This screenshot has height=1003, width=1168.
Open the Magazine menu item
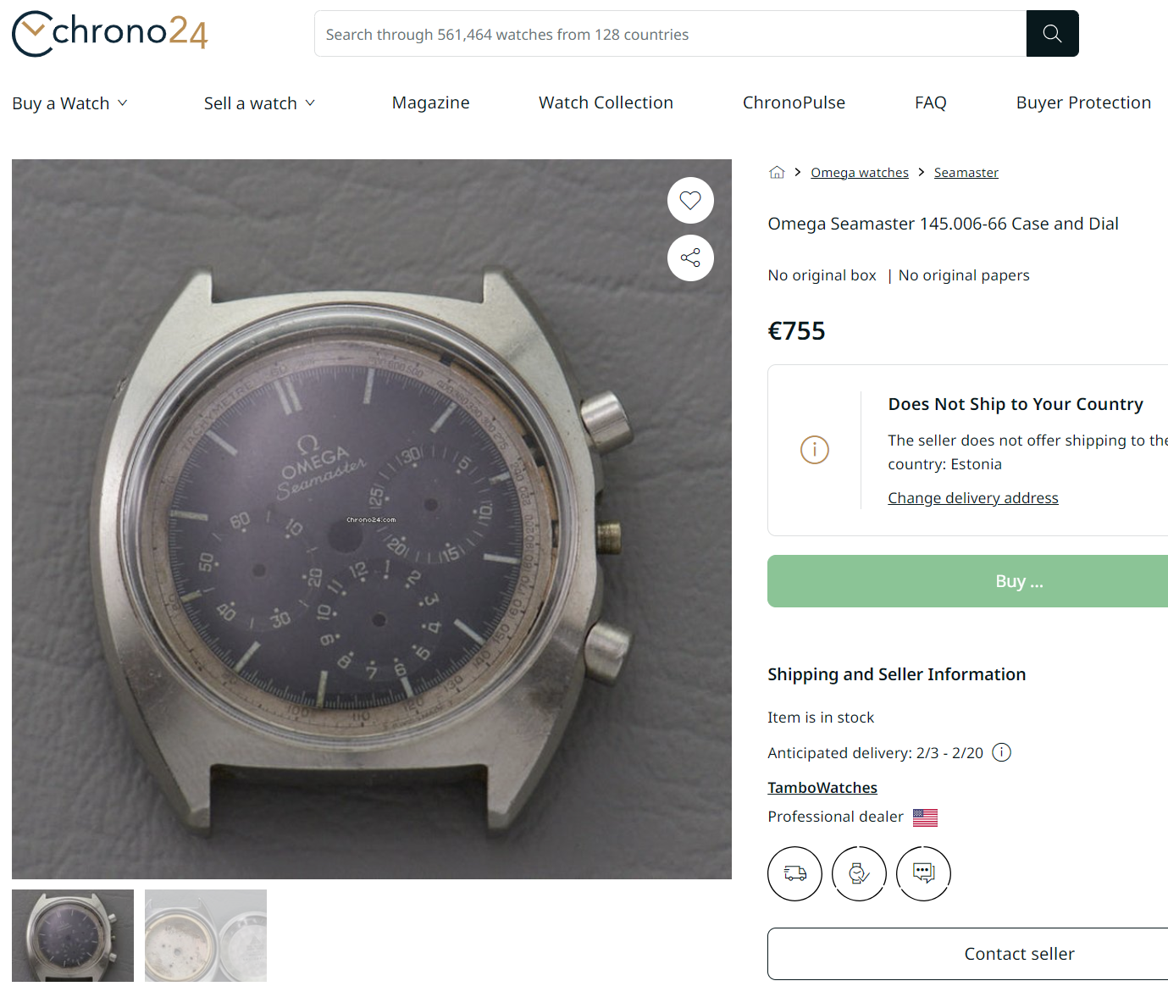[430, 103]
